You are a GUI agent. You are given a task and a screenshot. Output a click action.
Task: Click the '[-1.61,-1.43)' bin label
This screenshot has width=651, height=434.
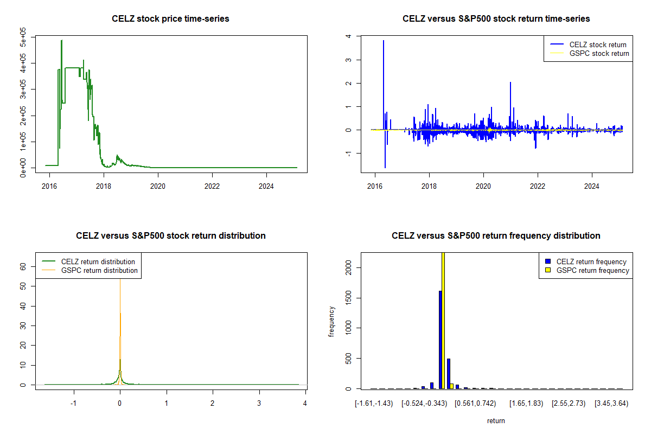[375, 404]
